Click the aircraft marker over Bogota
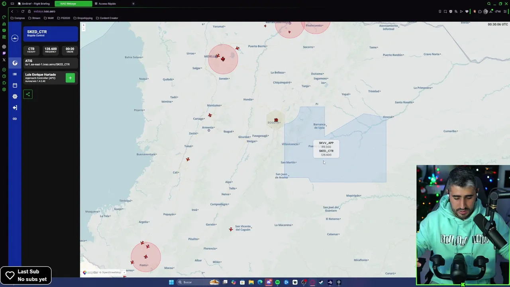 tap(276, 120)
